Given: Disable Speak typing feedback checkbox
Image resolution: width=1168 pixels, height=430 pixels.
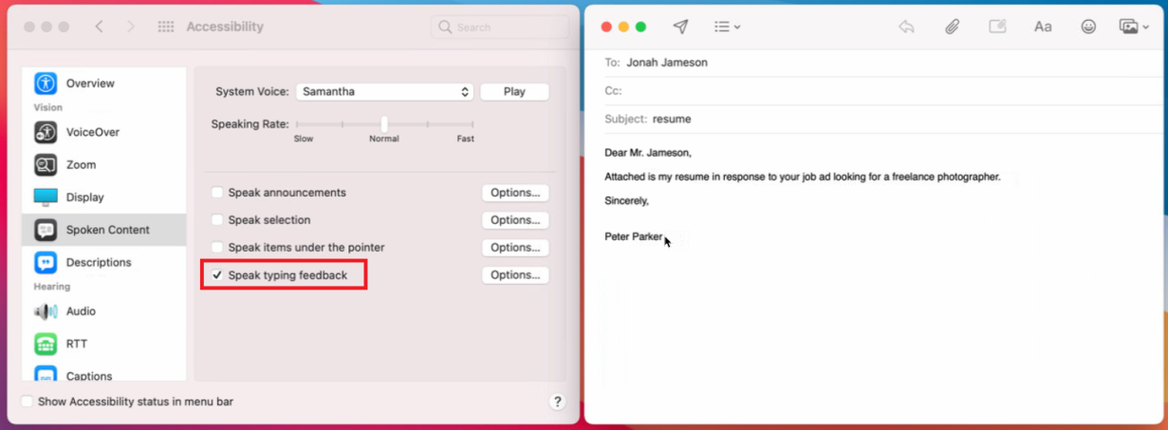Looking at the screenshot, I should (x=217, y=275).
